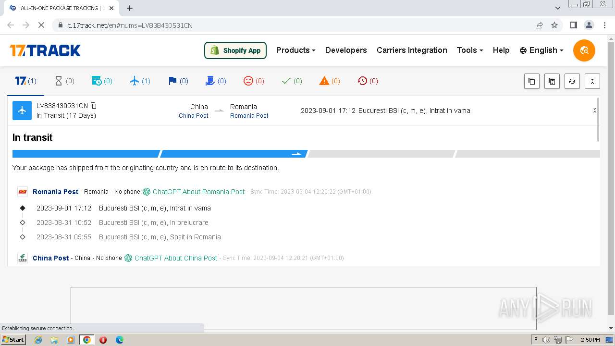Open File Explorer from taskbar
The width and height of the screenshot is (615, 346).
[54, 340]
